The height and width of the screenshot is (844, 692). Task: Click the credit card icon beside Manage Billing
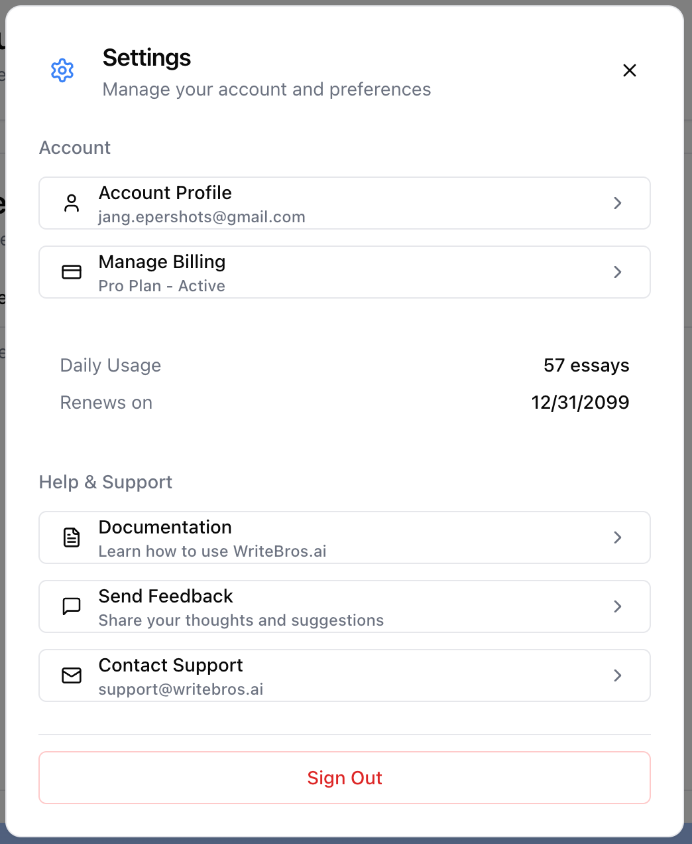pos(72,272)
